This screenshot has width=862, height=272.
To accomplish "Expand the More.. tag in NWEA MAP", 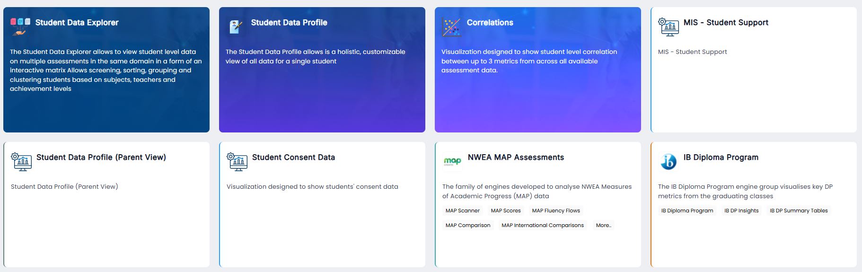I will tap(604, 225).
